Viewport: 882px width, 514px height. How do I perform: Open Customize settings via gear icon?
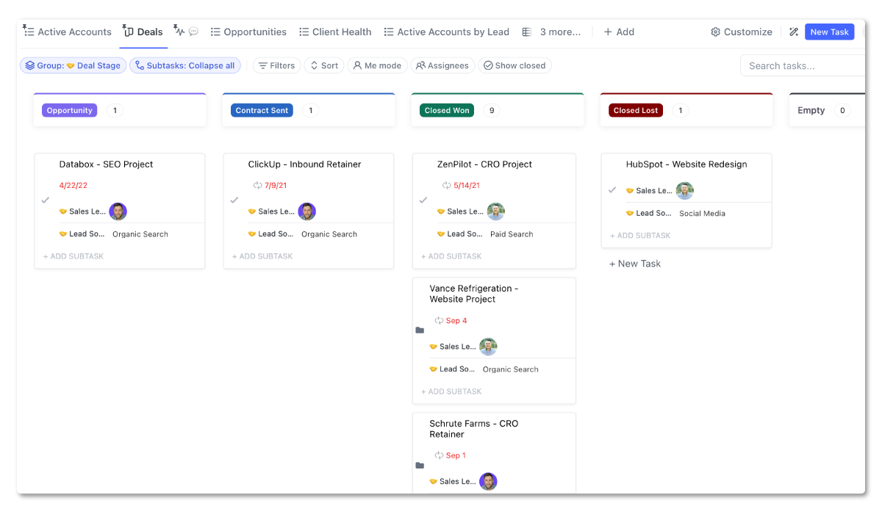tap(715, 32)
